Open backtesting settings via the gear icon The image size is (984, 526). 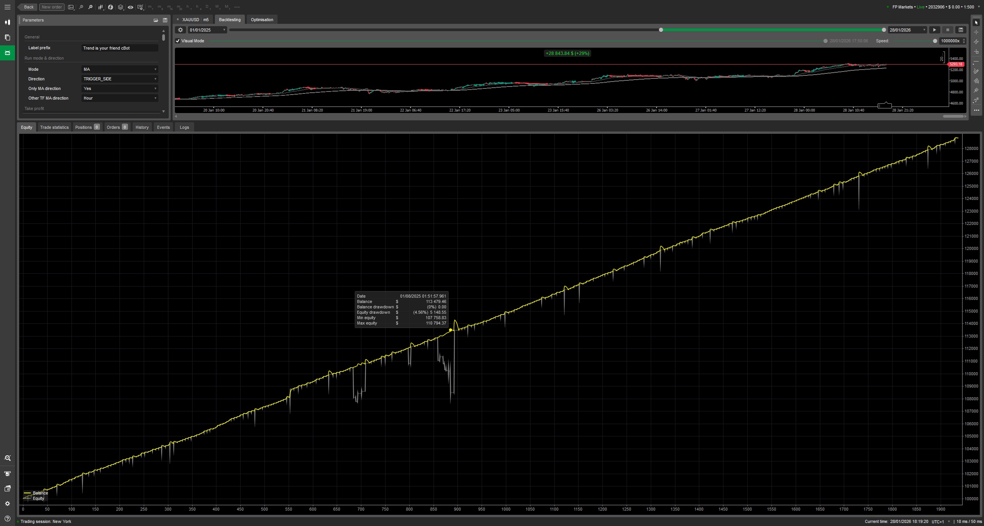pos(180,30)
